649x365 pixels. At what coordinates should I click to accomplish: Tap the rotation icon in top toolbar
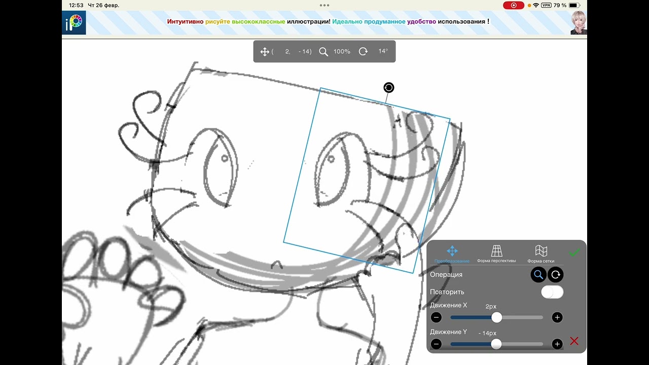(x=363, y=52)
